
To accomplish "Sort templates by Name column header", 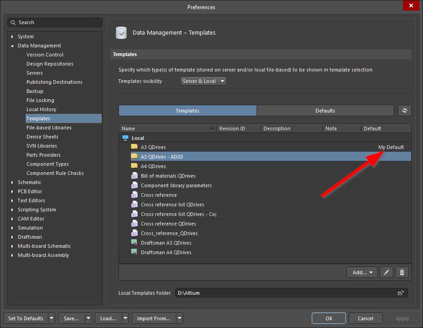I will click(166, 128).
